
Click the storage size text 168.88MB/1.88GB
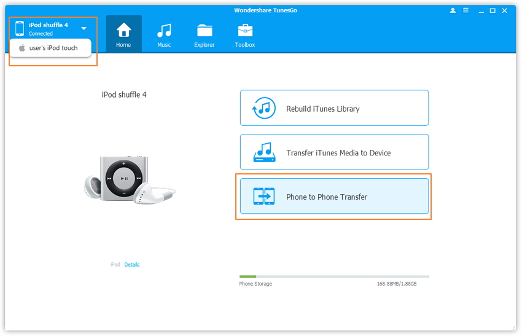[397, 284]
